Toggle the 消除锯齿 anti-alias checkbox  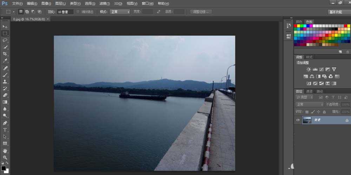tap(78, 12)
